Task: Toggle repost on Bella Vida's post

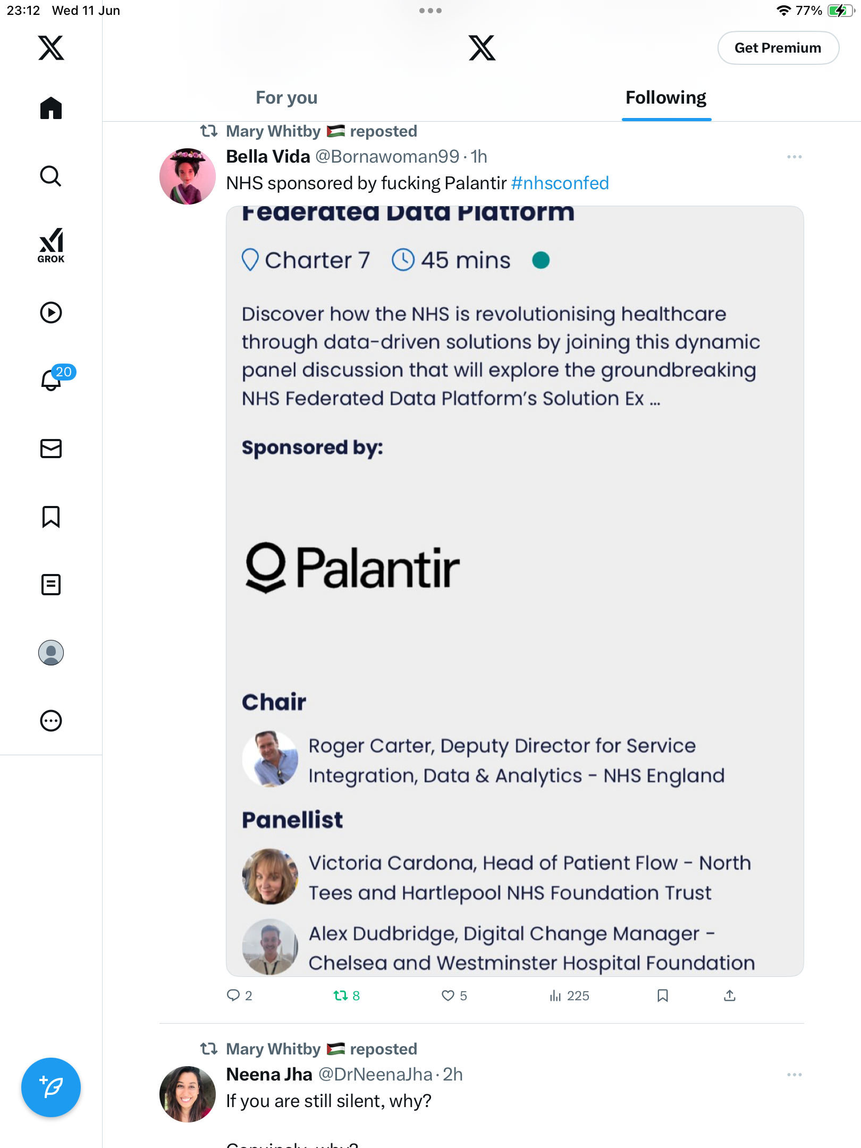Action: [x=347, y=995]
